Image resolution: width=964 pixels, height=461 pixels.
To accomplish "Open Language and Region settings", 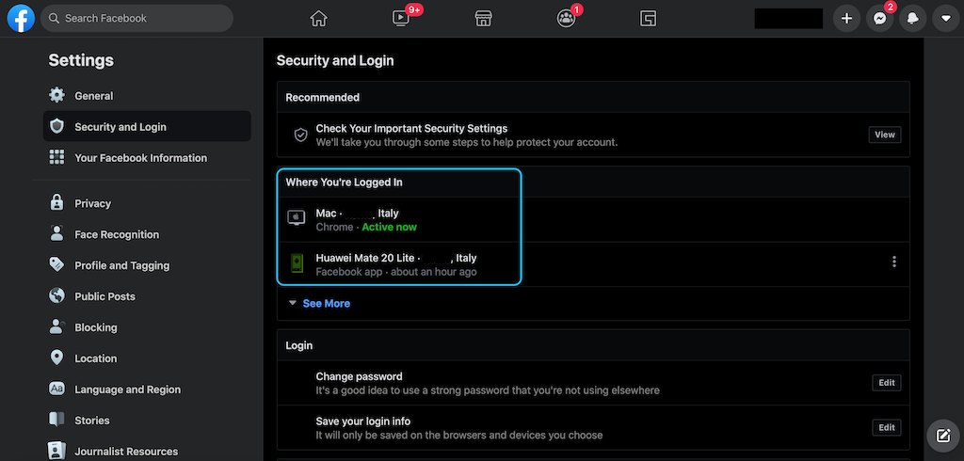I will [x=147, y=389].
